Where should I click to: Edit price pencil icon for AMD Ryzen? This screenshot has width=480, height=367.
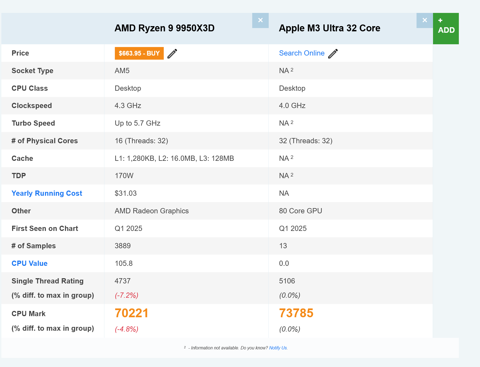click(x=172, y=54)
